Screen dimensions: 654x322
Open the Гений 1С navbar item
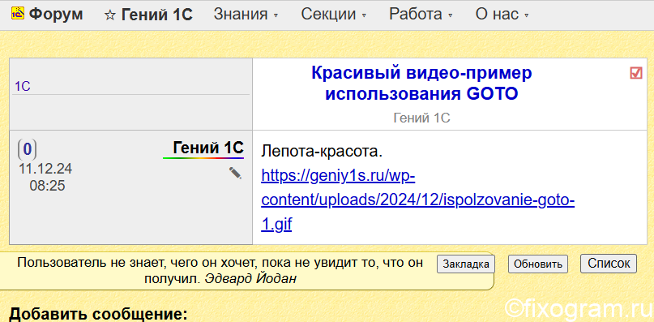[x=157, y=15]
